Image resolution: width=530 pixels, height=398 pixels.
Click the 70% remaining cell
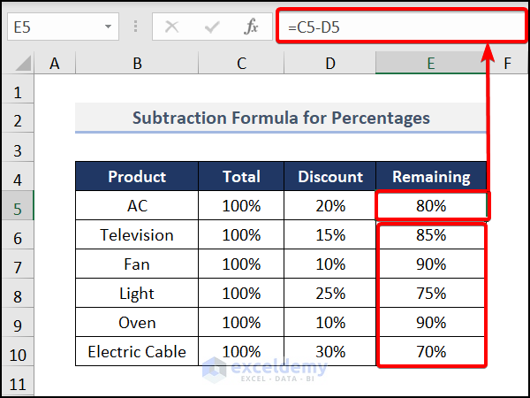click(x=431, y=352)
